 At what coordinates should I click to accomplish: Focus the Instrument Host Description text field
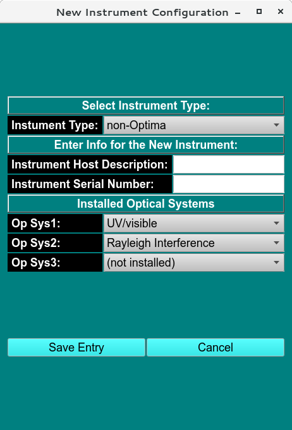(x=229, y=165)
